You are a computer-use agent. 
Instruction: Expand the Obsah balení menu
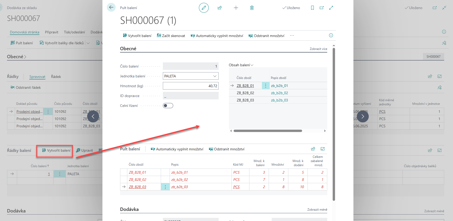[x=241, y=65]
